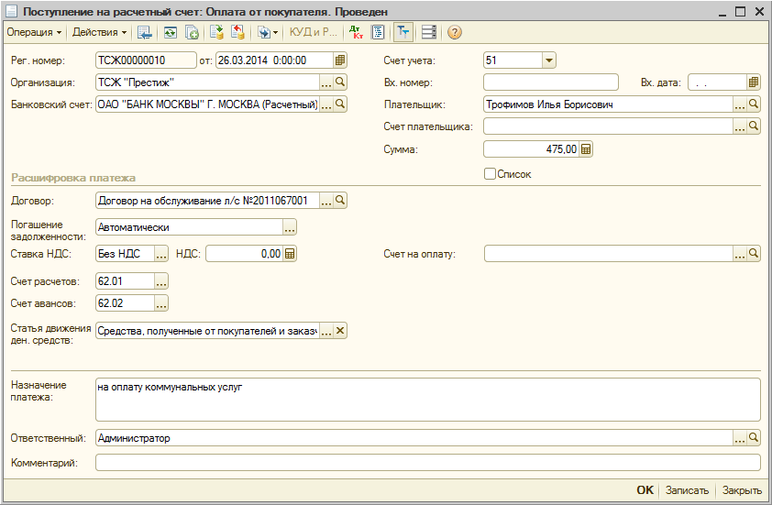
Task: Click the Комментарий field
Action: coord(428,463)
